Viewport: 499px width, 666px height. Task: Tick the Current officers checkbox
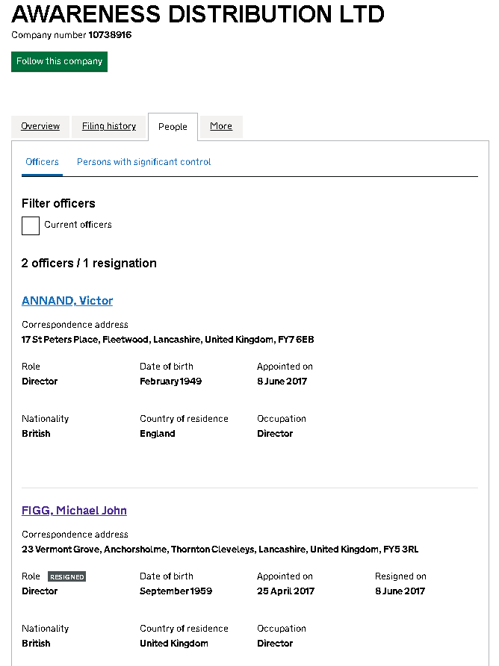[x=31, y=225]
